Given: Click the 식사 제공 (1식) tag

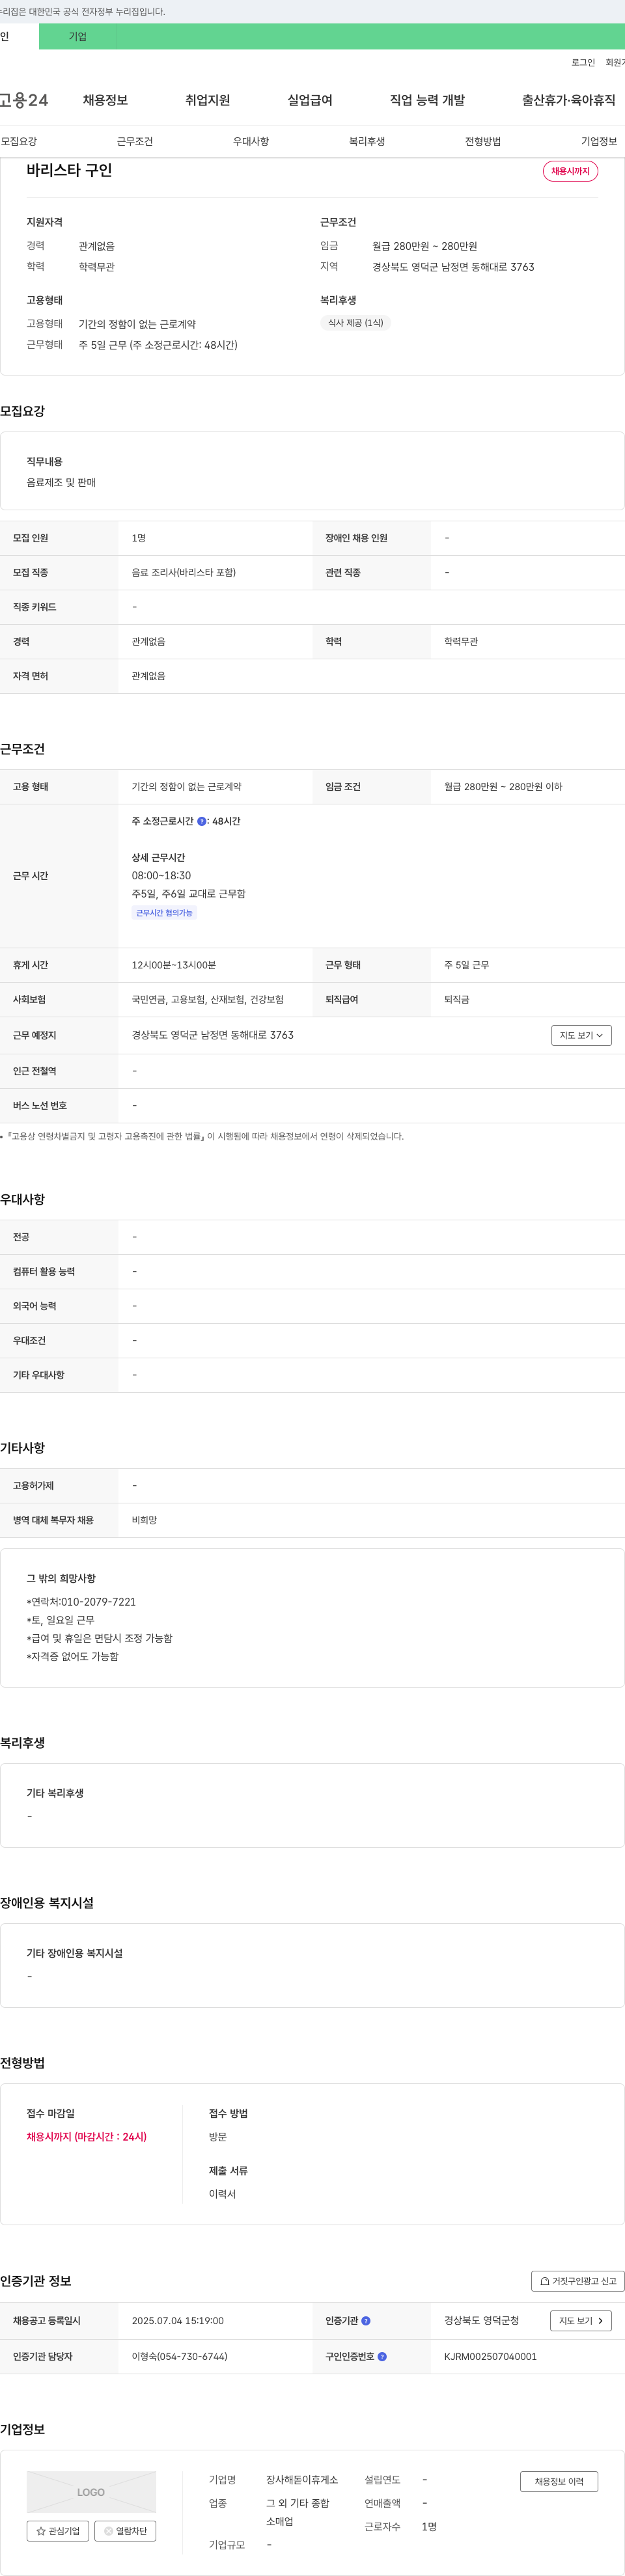Looking at the screenshot, I should click(x=355, y=323).
